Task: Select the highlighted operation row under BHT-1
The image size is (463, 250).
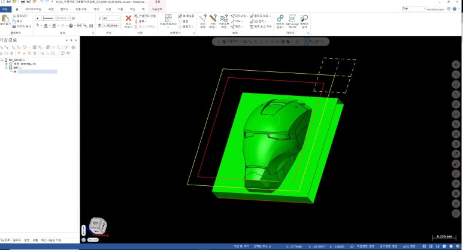Action: pos(37,71)
